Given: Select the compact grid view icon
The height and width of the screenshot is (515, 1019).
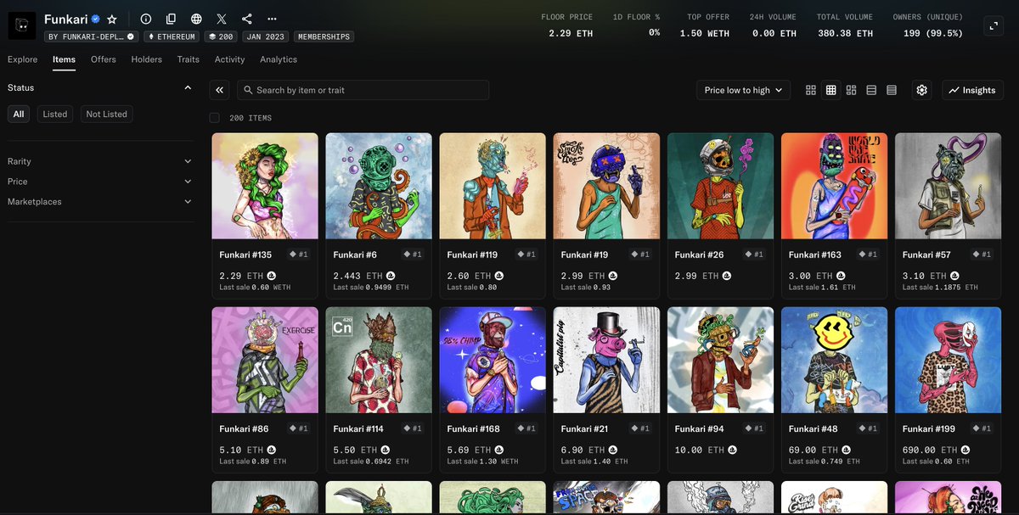Looking at the screenshot, I should point(831,90).
